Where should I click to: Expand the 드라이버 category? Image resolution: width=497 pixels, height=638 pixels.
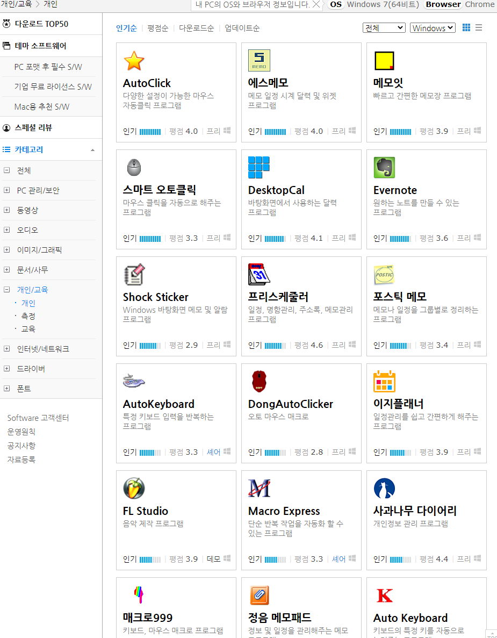(x=6, y=369)
